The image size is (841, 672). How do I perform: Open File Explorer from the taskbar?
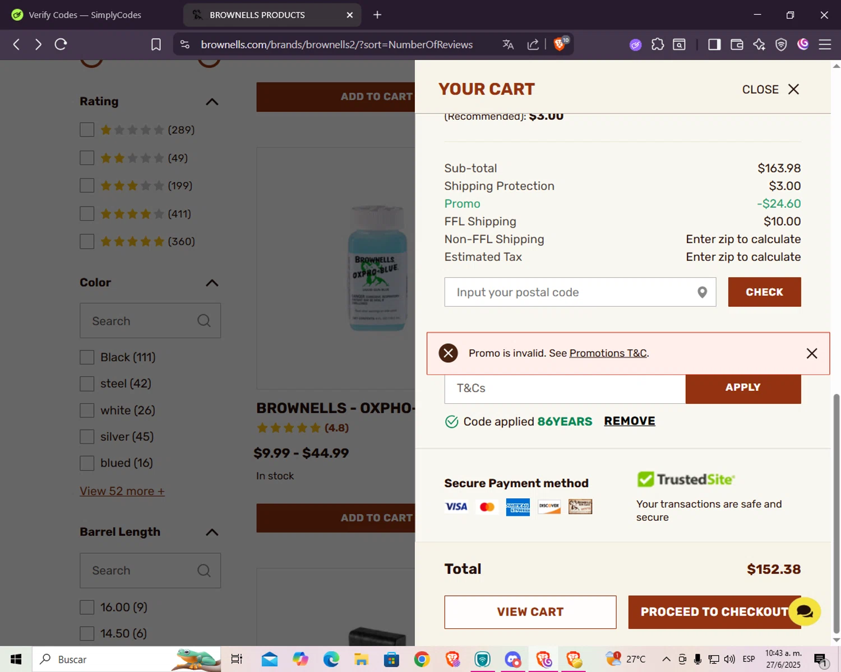tap(361, 659)
